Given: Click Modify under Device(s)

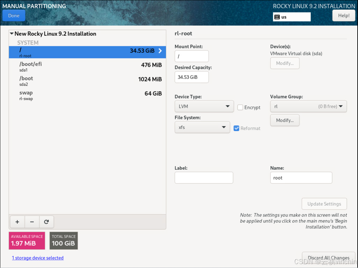Looking at the screenshot, I should tap(285, 63).
